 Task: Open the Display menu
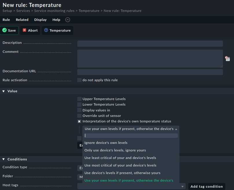click(x=40, y=20)
